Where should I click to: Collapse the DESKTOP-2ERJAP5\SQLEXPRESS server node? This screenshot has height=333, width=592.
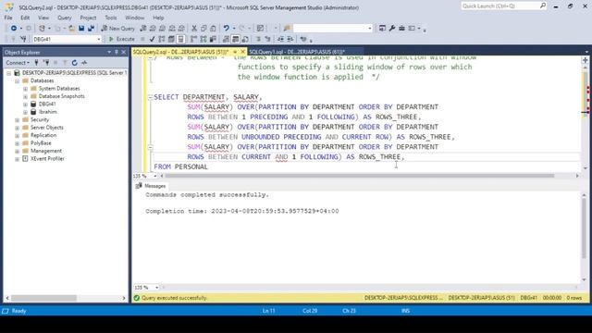click(x=9, y=73)
